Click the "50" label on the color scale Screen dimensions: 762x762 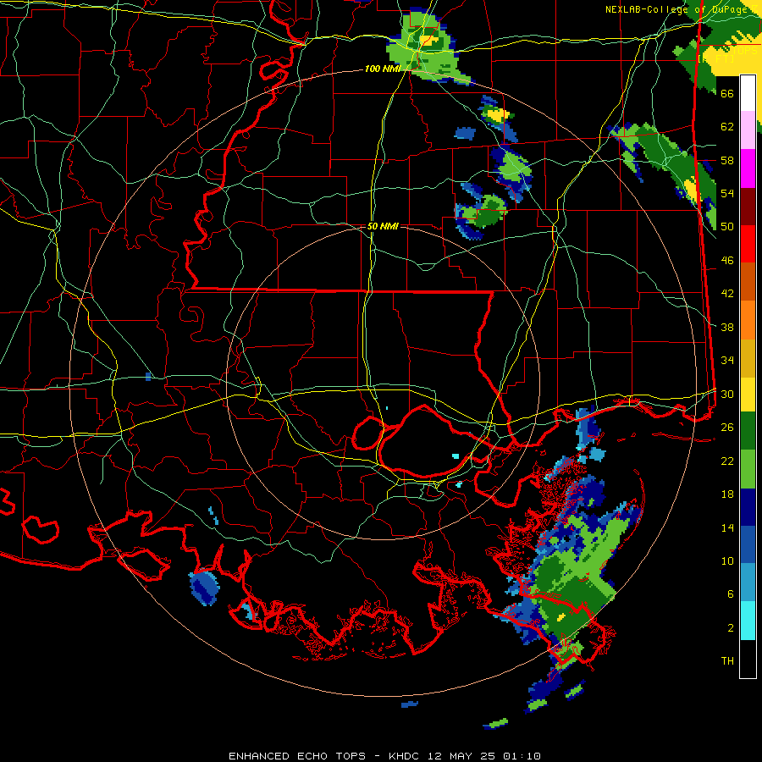pyautogui.click(x=727, y=226)
